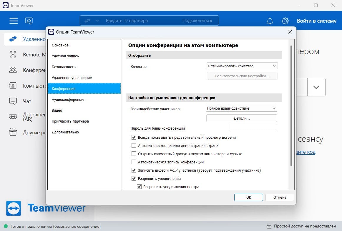Click the blitz-conference password input field
Image resolution: width=342 pixels, height=231 pixels.
point(253,128)
